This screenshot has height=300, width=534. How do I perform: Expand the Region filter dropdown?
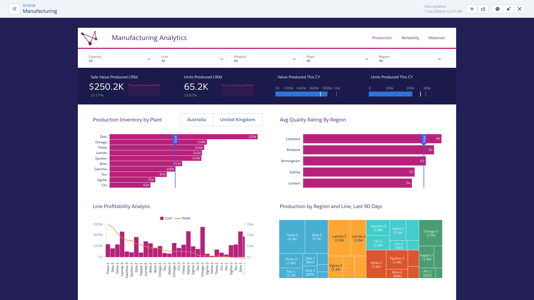tap(410, 59)
